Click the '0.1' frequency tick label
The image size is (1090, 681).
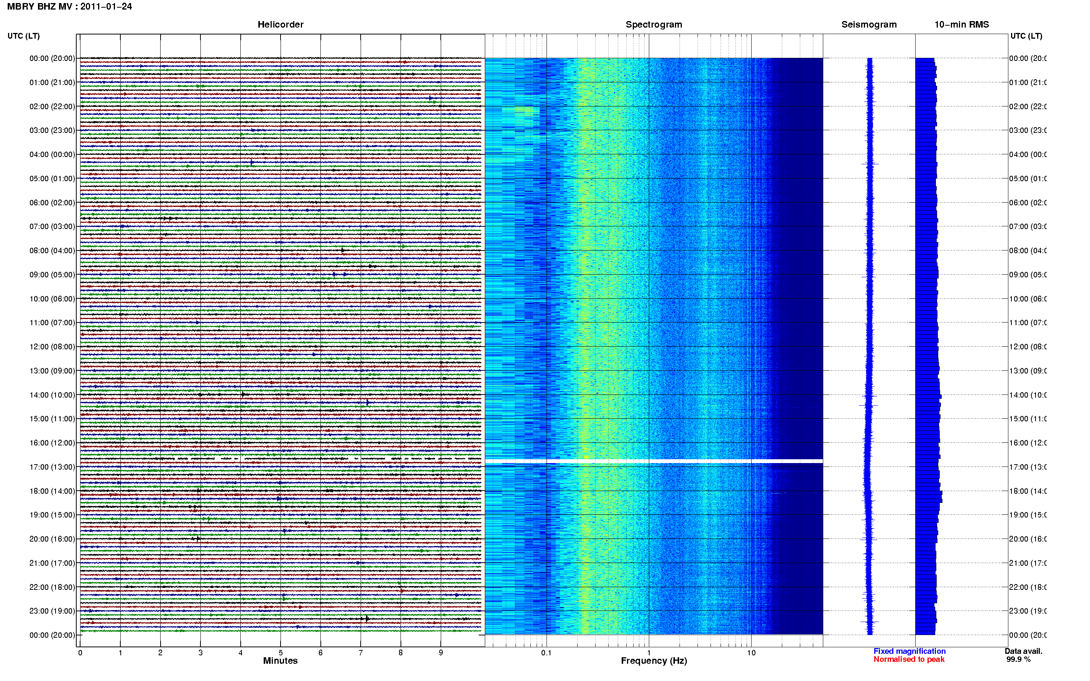546,653
